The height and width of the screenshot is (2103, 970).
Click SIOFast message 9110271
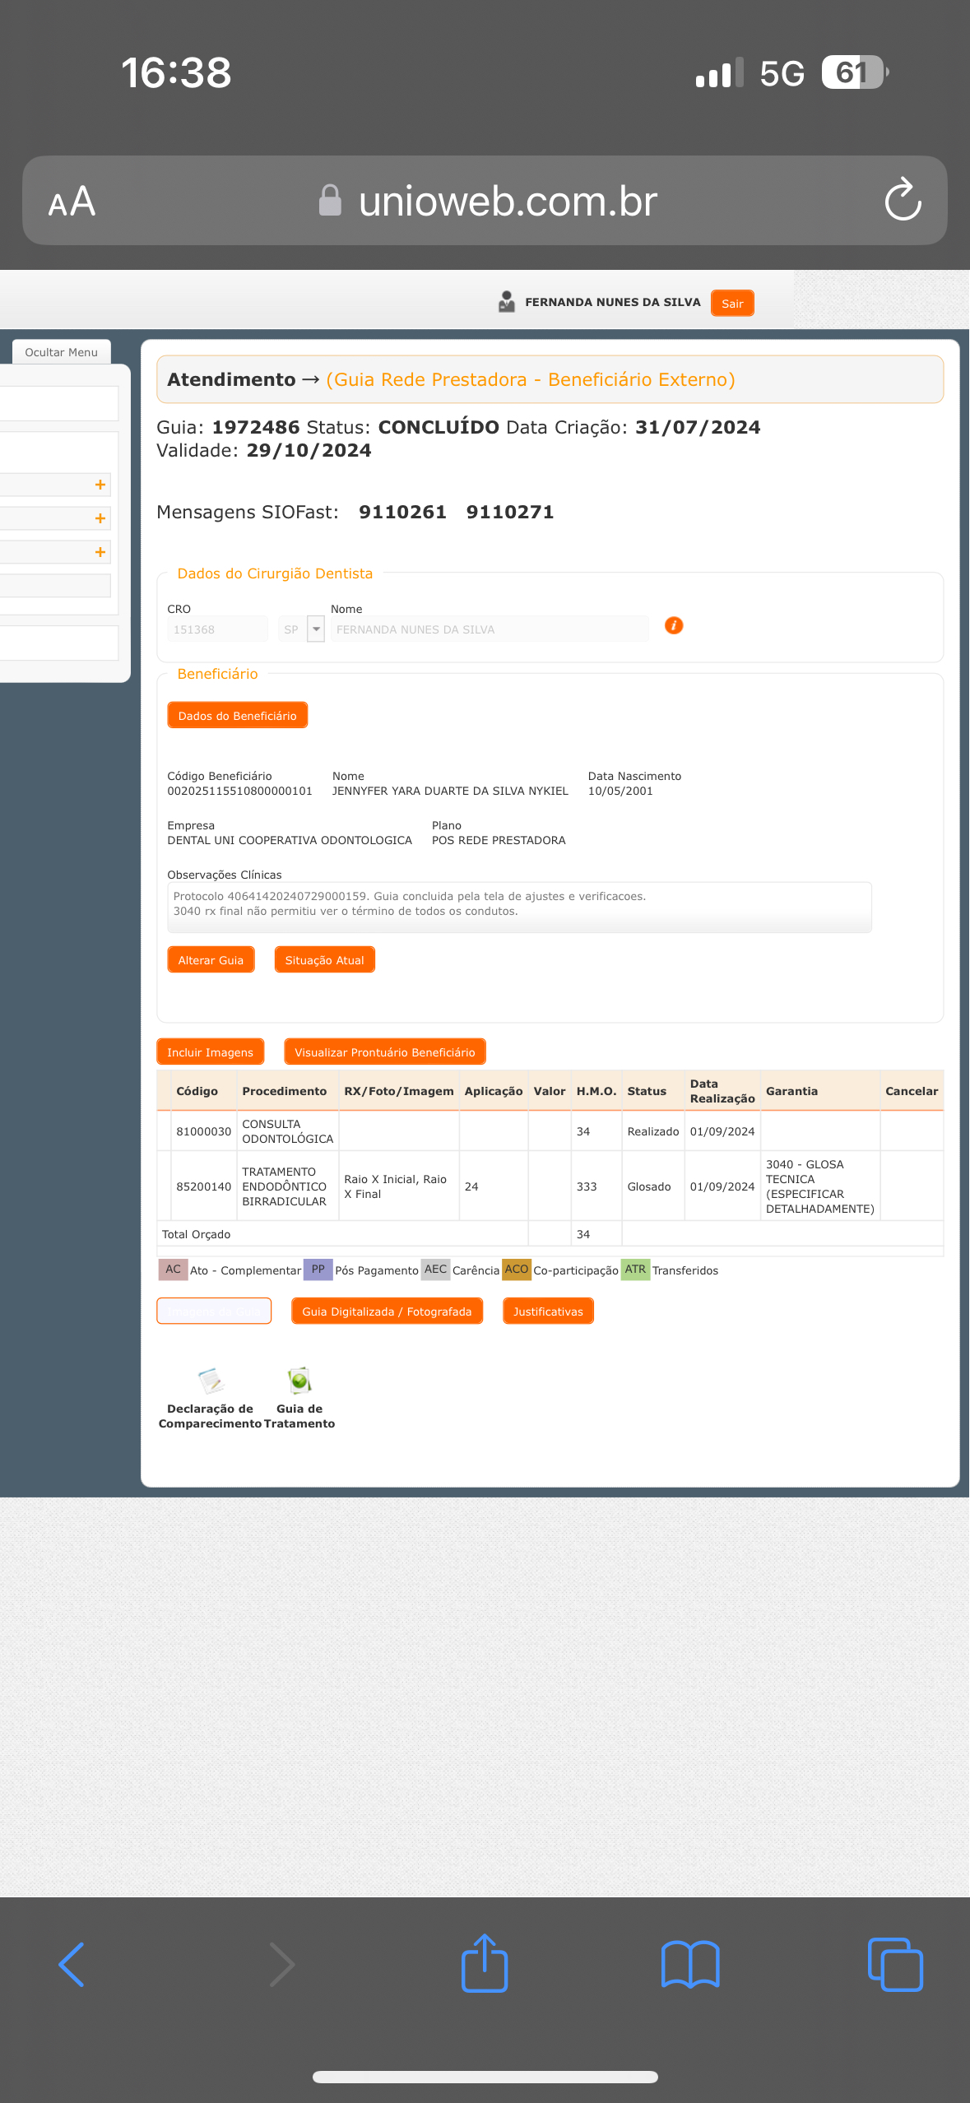(x=510, y=512)
